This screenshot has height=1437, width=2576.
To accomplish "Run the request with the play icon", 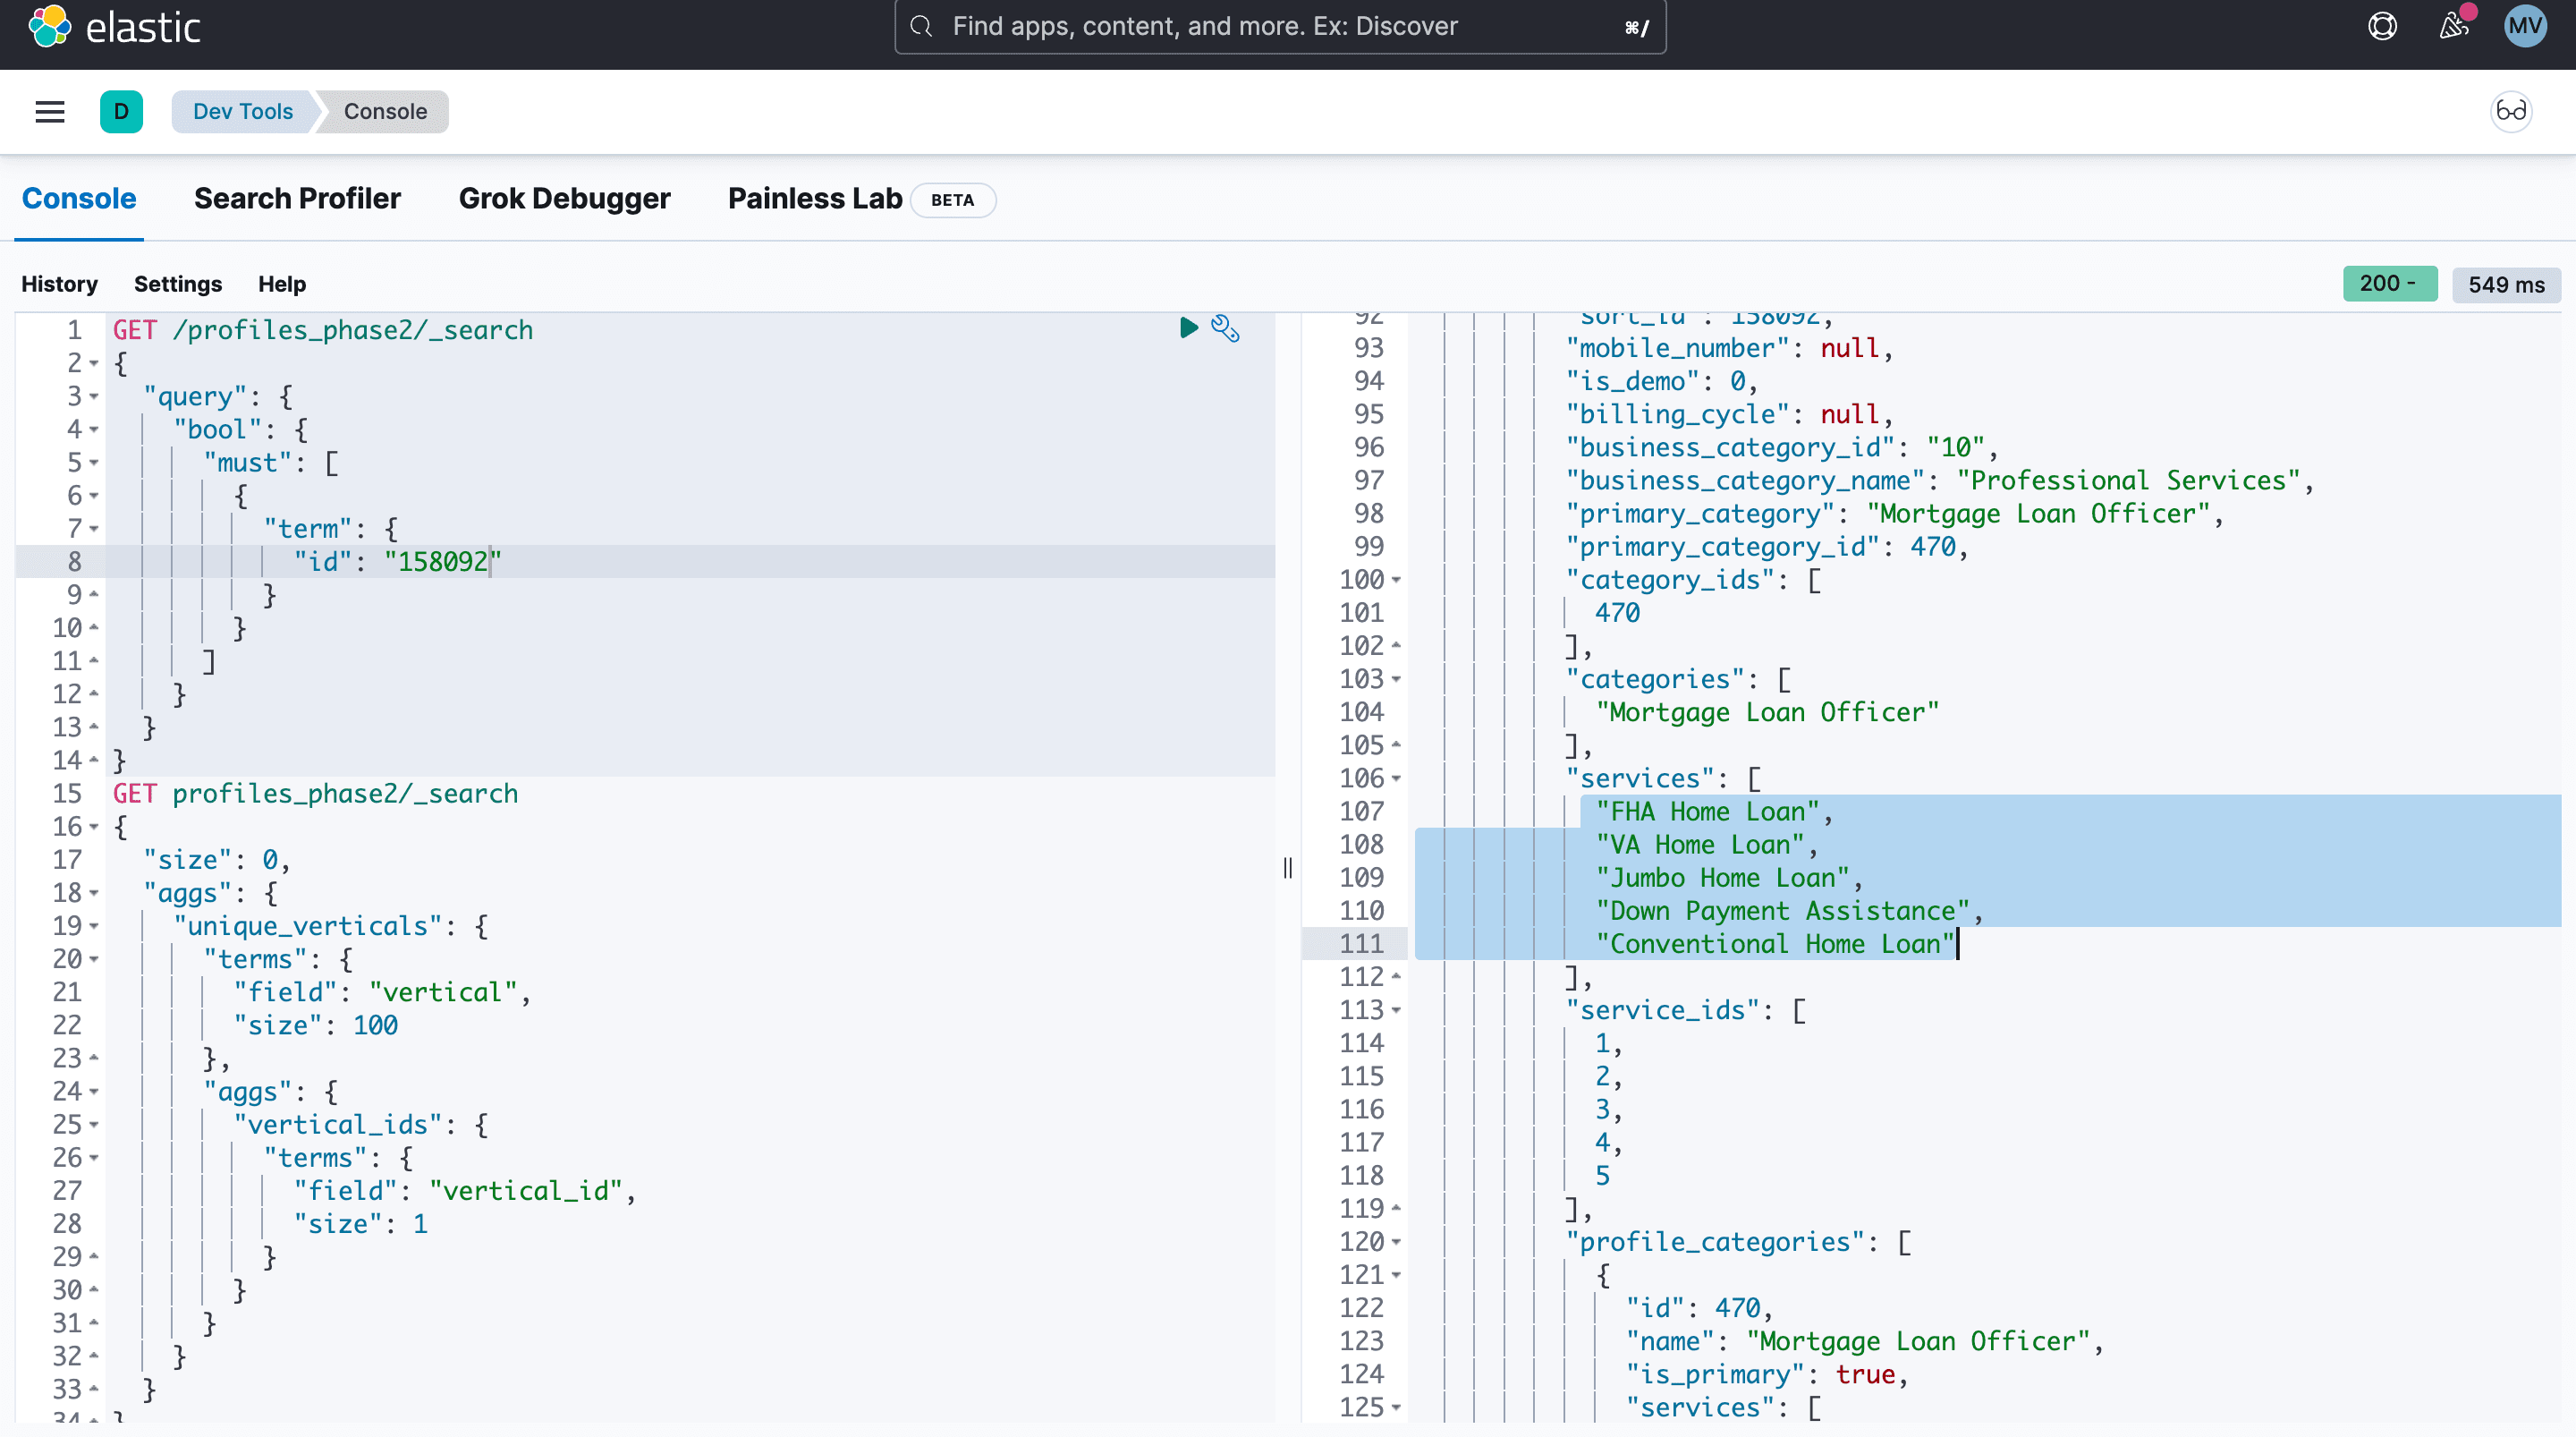I will [x=1188, y=328].
